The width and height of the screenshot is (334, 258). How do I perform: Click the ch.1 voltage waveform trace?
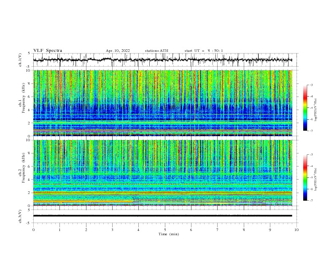(x=163, y=60)
